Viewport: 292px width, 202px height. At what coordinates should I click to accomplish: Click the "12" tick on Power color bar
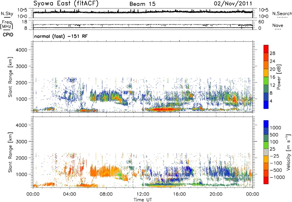pos(272,85)
